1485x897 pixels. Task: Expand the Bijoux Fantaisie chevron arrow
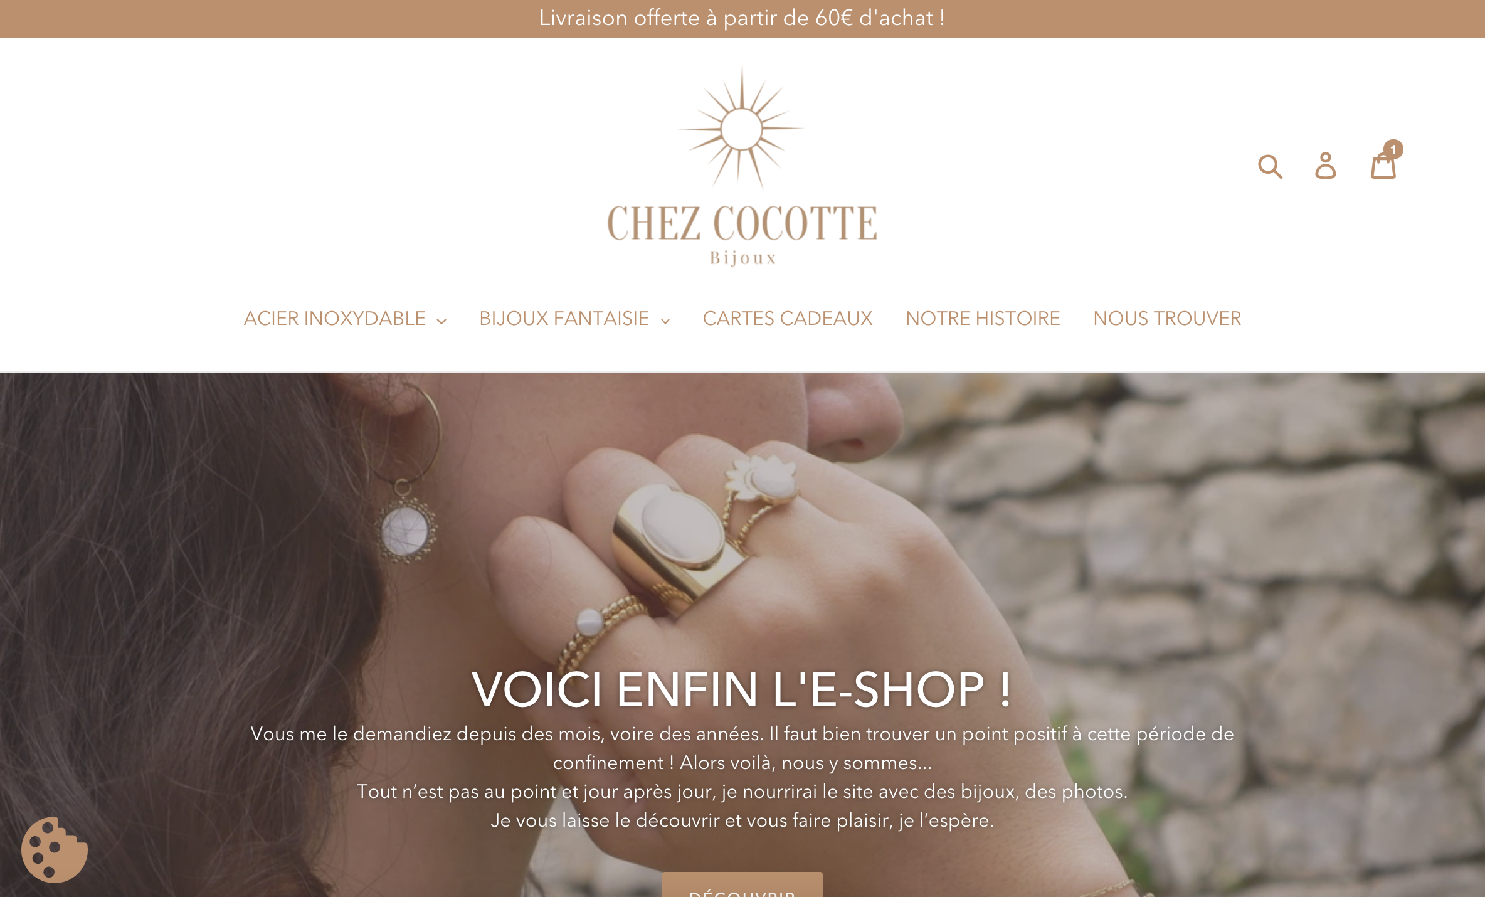click(x=665, y=321)
